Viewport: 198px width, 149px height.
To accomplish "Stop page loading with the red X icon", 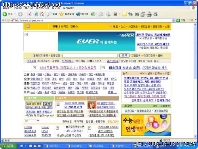I will [x=30, y=14].
